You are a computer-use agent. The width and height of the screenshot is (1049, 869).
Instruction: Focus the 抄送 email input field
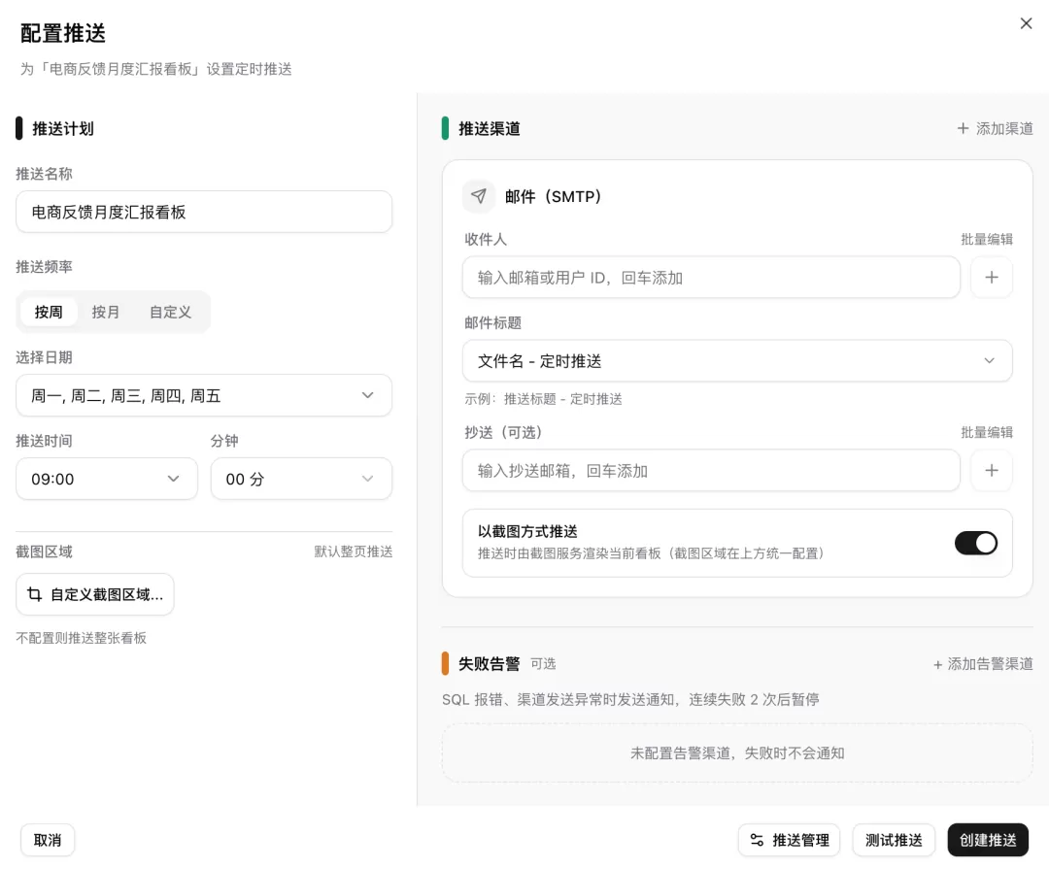pos(711,470)
